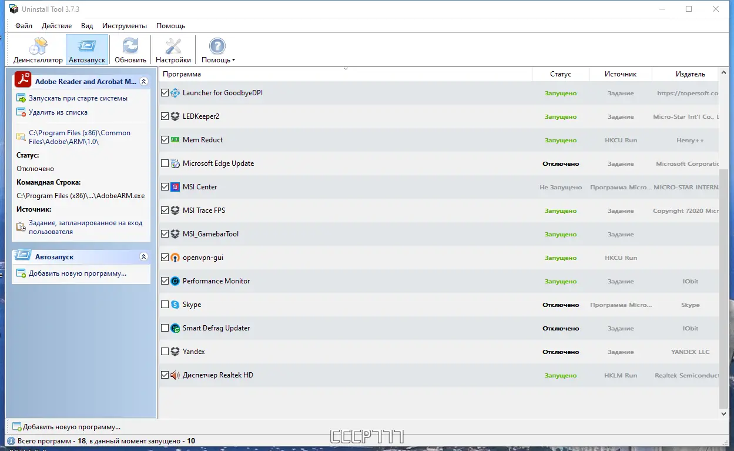
Task: Select the Автозапуск toolbar button
Action: 87,50
